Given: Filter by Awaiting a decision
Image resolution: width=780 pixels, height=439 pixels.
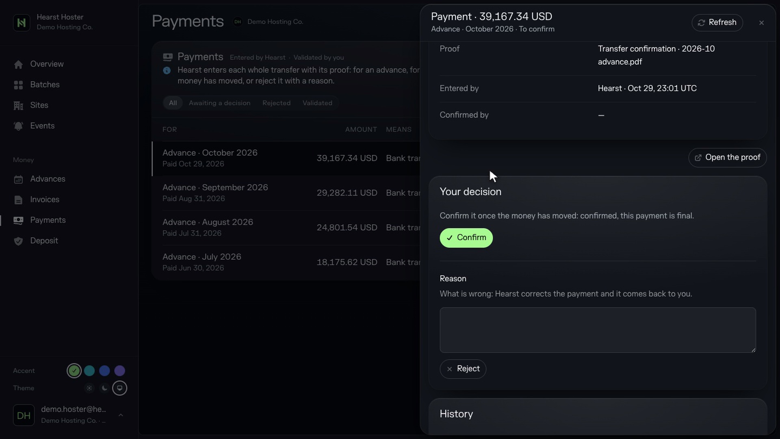Looking at the screenshot, I should pos(219,103).
